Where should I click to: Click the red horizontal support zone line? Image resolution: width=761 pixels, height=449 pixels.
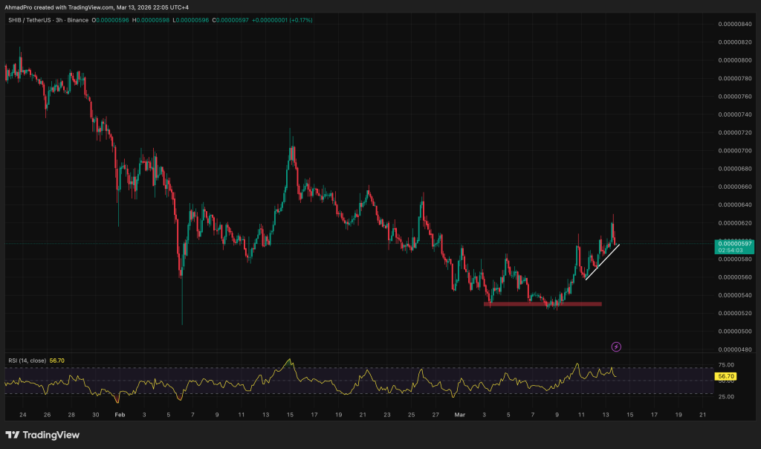click(543, 304)
